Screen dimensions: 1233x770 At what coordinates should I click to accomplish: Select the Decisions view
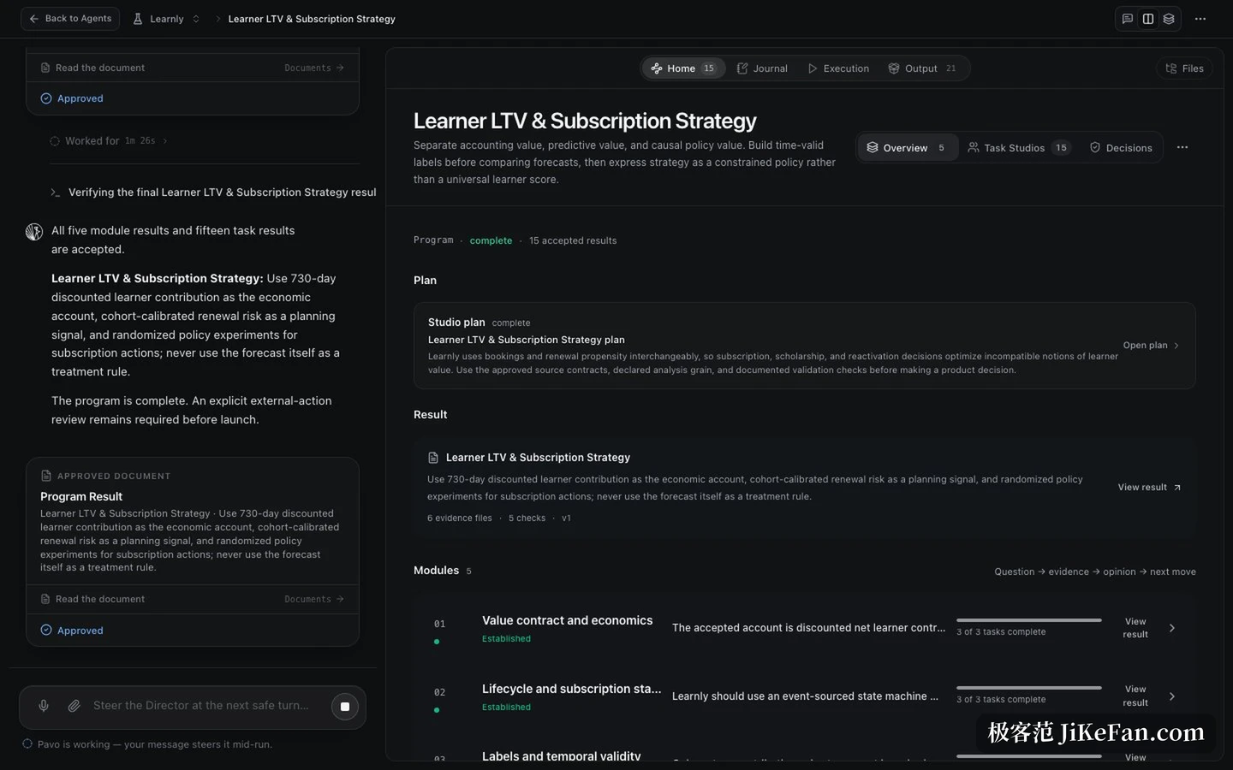point(1121,148)
